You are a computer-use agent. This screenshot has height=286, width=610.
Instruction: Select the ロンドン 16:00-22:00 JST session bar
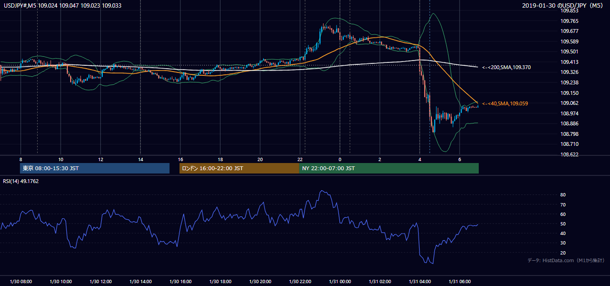pos(239,168)
